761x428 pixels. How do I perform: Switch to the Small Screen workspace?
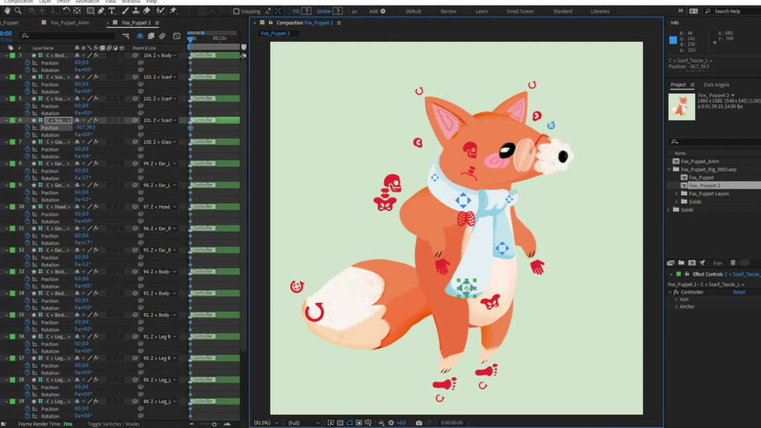(520, 11)
